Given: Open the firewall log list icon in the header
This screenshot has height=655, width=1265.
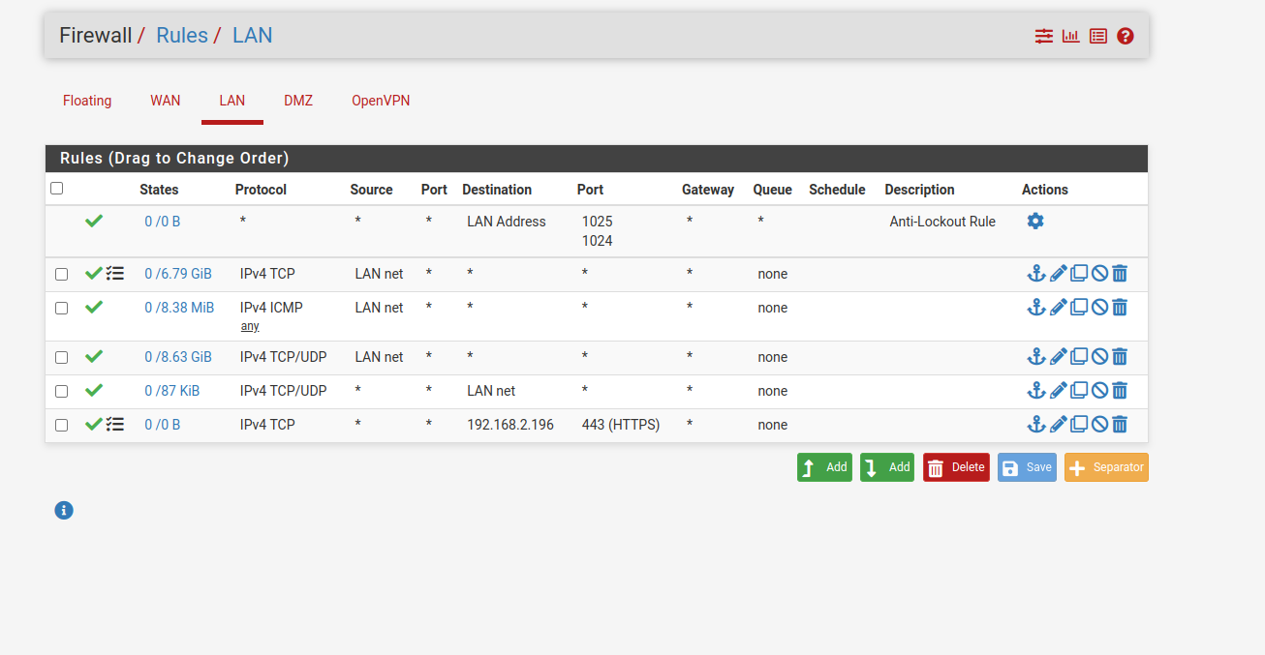Looking at the screenshot, I should [1097, 36].
